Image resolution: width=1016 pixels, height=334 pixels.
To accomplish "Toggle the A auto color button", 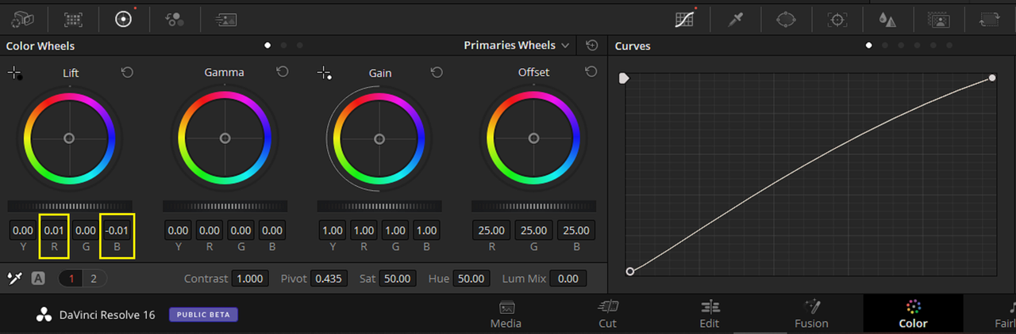I will pyautogui.click(x=38, y=278).
